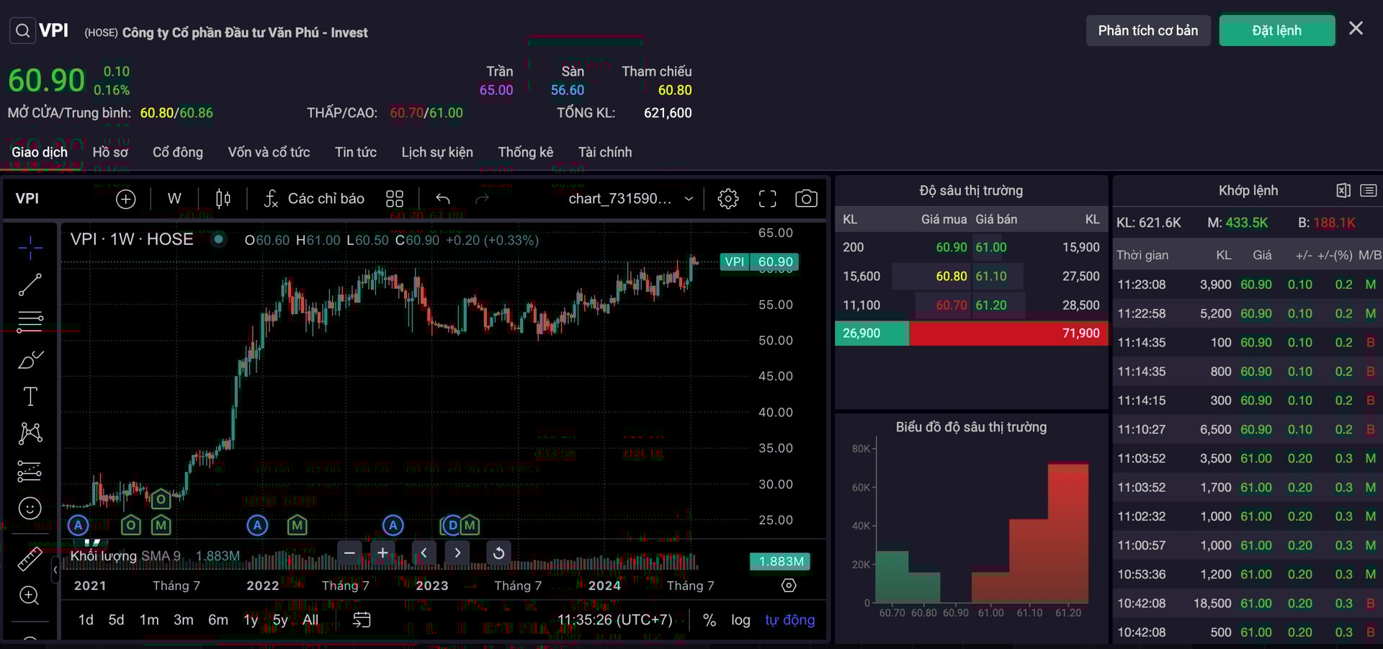This screenshot has width=1383, height=649.
Task: Select the text annotation tool
Action: [30, 397]
